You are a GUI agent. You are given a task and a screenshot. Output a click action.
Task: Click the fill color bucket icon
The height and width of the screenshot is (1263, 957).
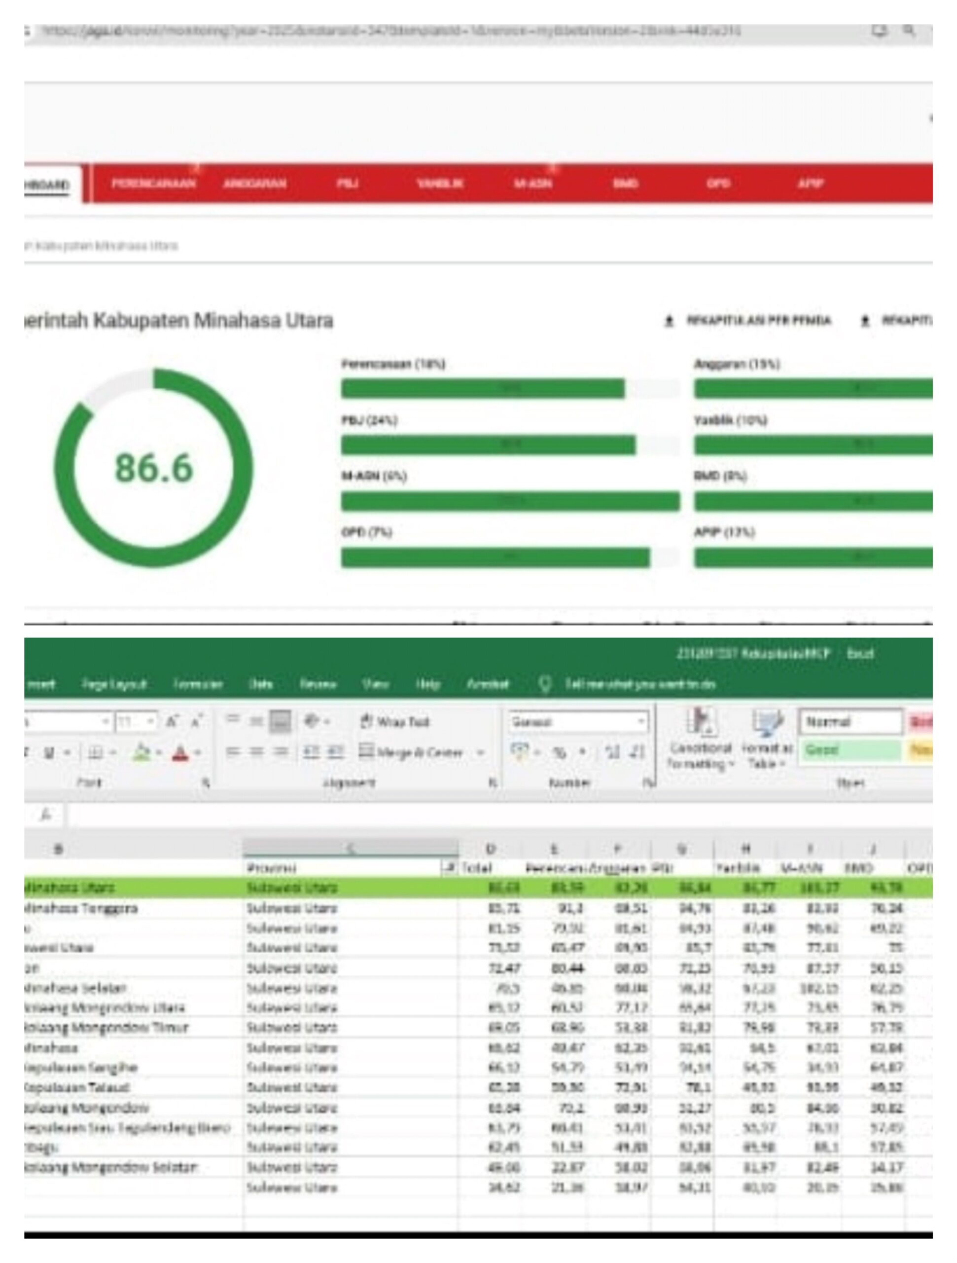[x=141, y=752]
